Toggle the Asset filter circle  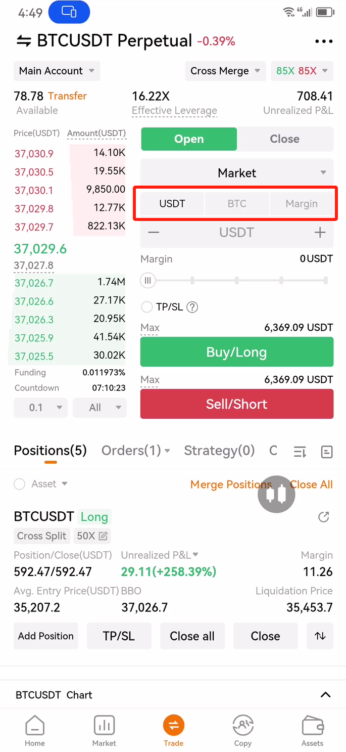point(20,484)
